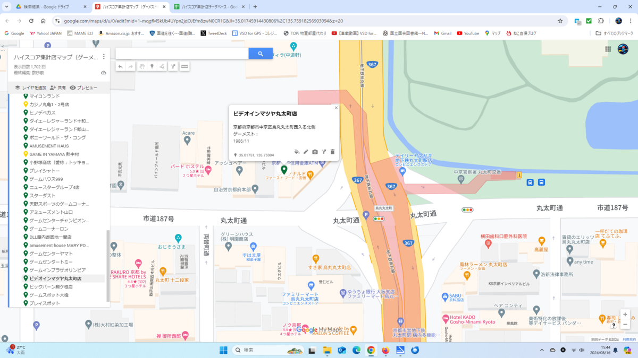Viewport: 638px width, 358px height.
Task: Click the undo arrow in the map toolbar
Action: coord(121,67)
